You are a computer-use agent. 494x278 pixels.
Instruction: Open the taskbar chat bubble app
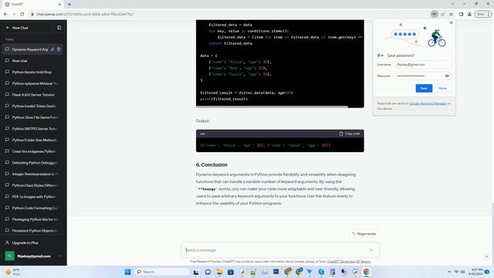[x=208, y=272]
